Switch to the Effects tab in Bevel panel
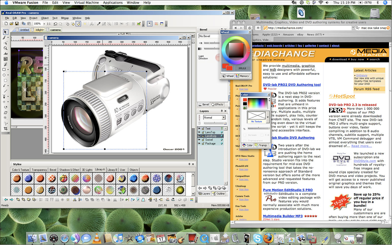Viewport: 392px width, 245px height. (x=217, y=104)
